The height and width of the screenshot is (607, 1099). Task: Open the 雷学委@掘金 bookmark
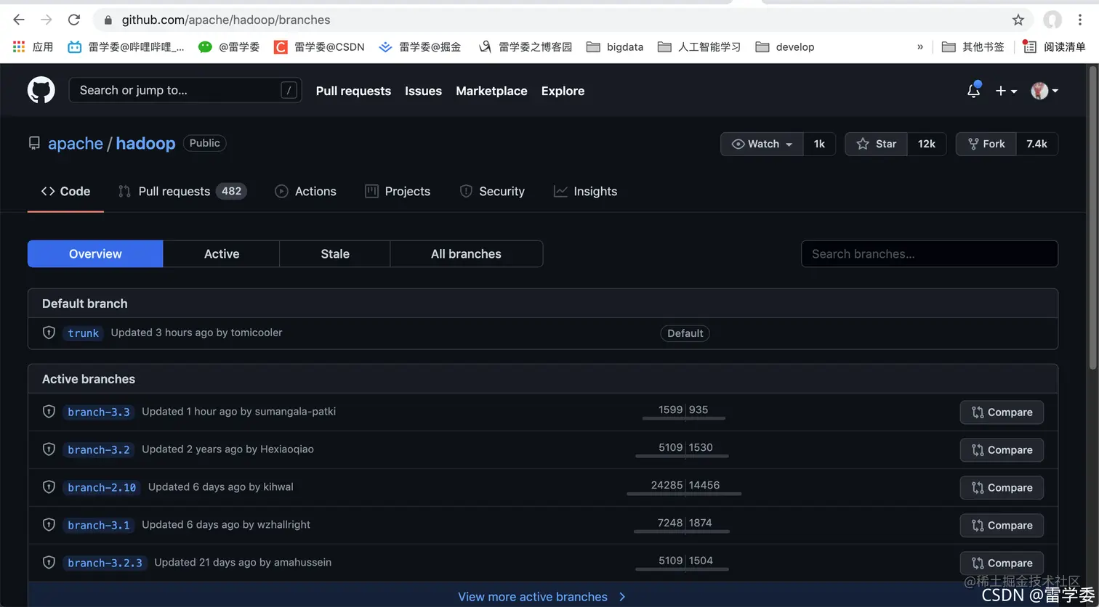tap(420, 46)
